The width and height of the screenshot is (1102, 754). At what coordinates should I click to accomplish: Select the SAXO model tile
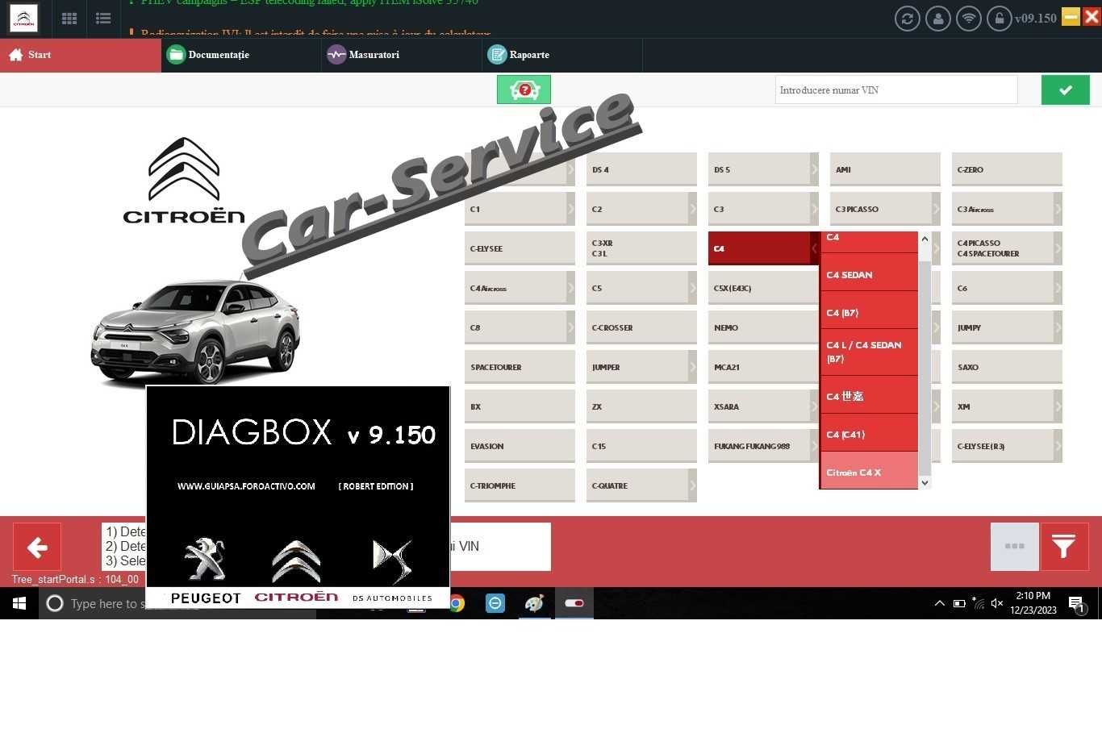tap(1007, 367)
